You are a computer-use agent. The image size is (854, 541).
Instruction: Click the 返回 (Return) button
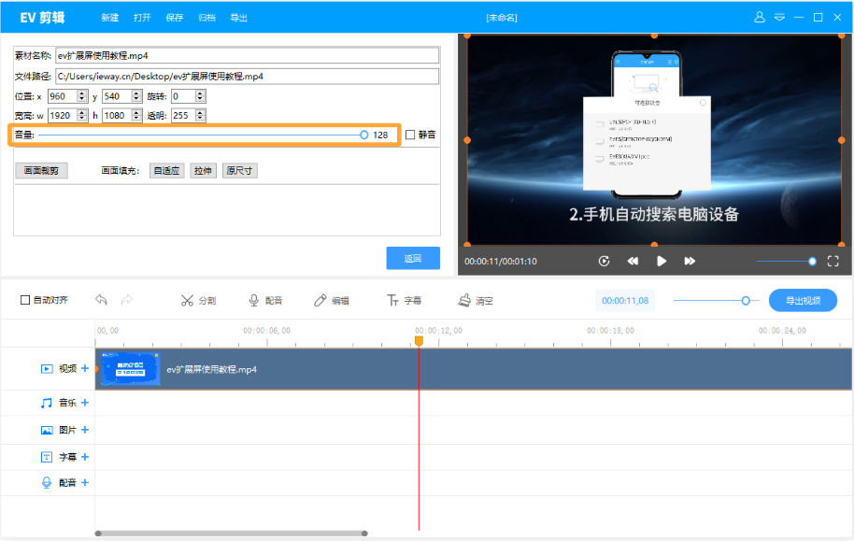[x=413, y=259]
